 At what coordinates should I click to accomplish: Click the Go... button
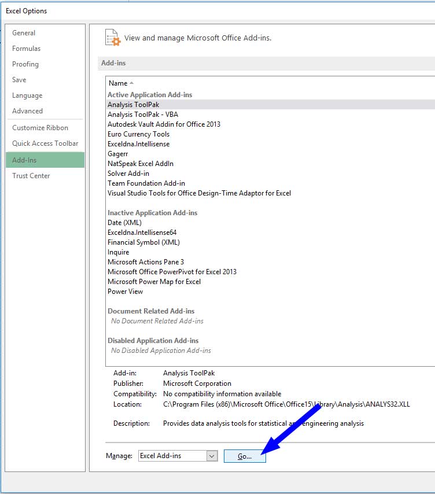tap(245, 456)
